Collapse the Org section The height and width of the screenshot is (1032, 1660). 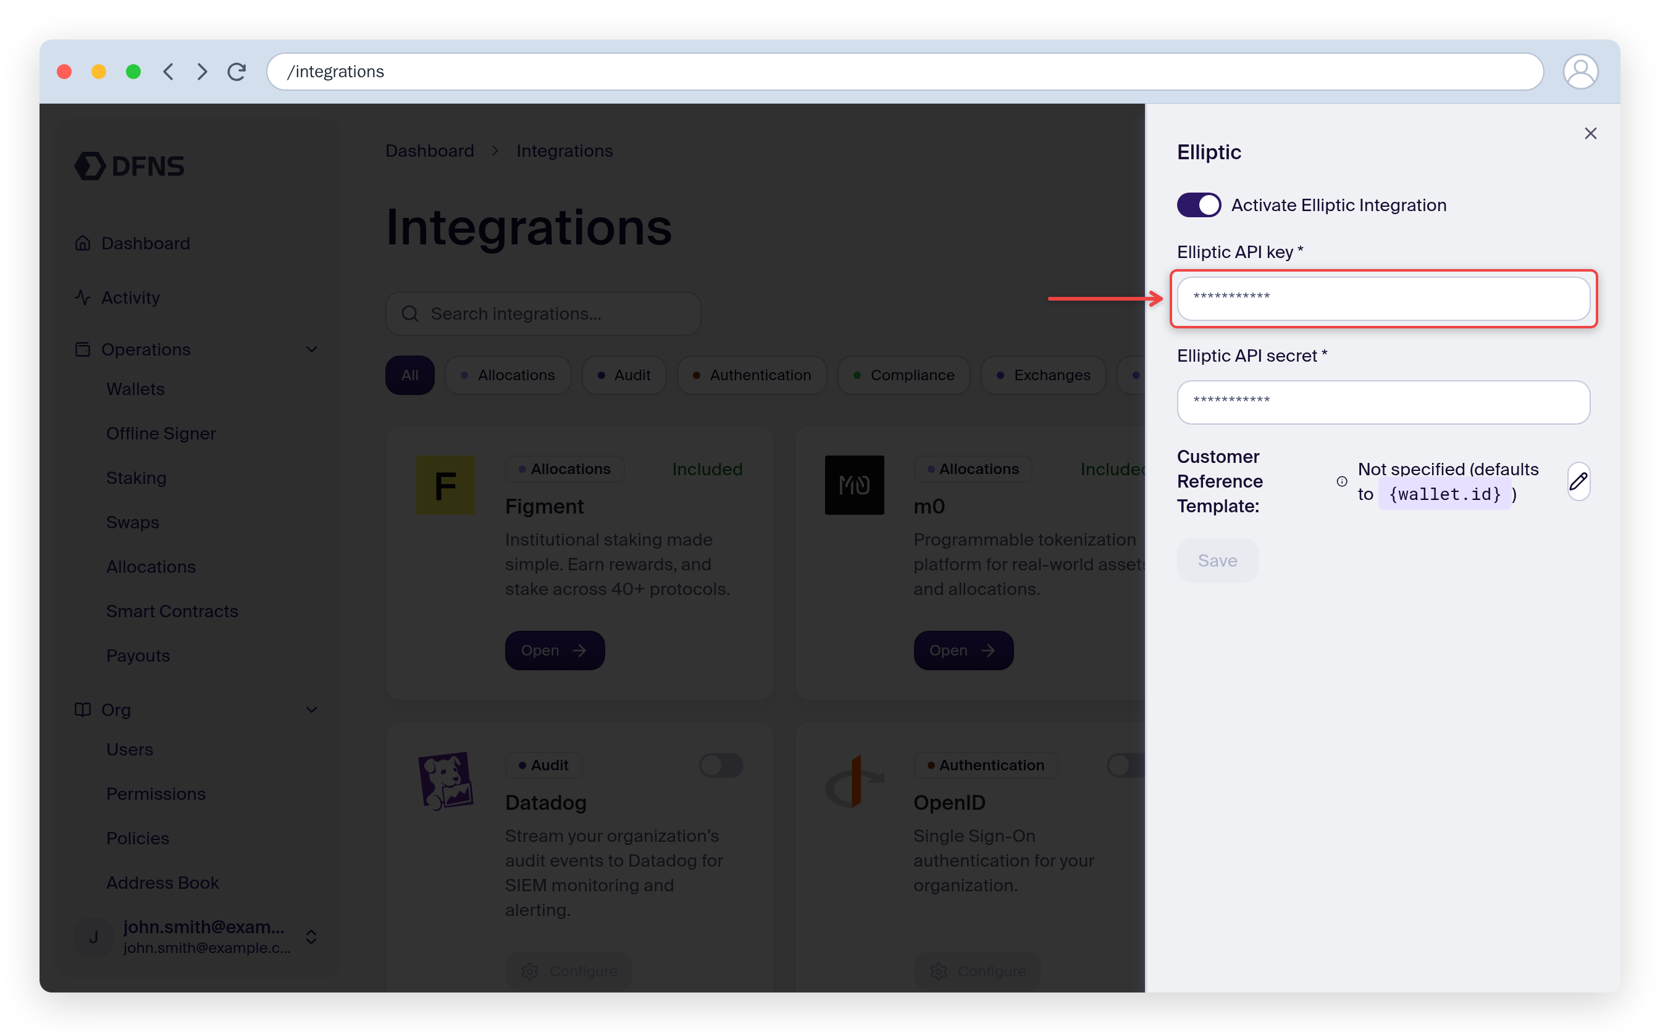[x=311, y=710]
